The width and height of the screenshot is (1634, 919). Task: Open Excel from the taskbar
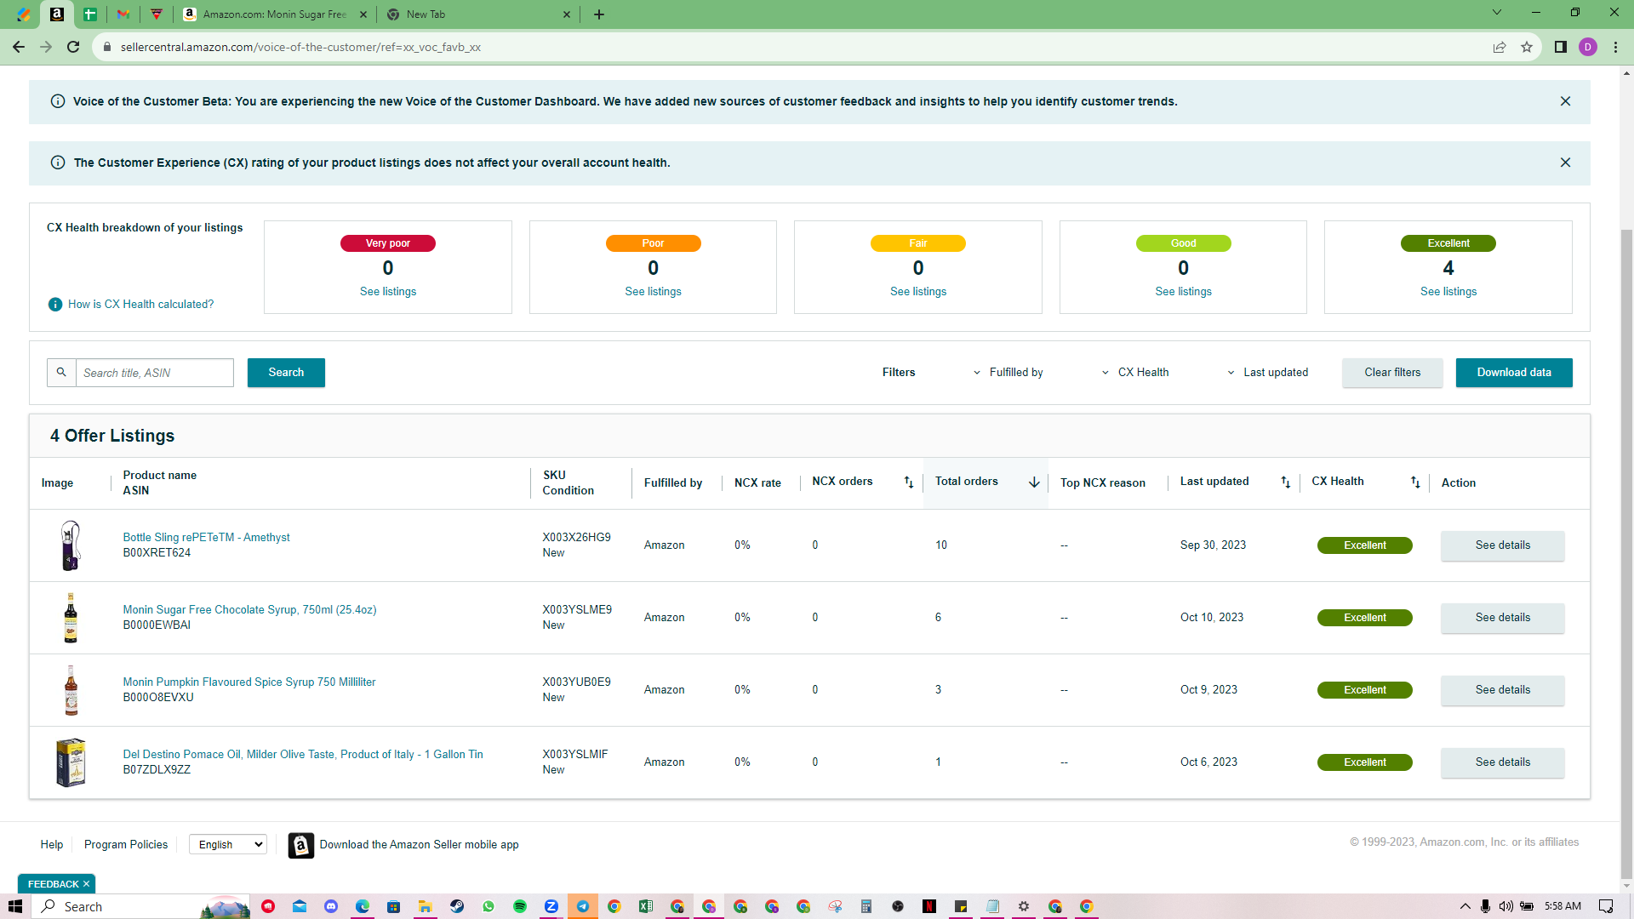646,906
